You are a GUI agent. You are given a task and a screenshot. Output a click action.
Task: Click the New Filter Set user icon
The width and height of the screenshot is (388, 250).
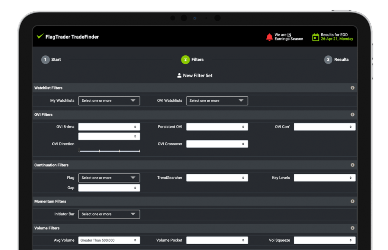[x=179, y=75]
